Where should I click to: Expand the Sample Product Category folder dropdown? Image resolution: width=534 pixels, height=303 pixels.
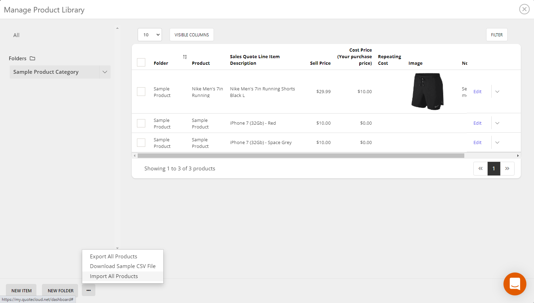pyautogui.click(x=105, y=72)
